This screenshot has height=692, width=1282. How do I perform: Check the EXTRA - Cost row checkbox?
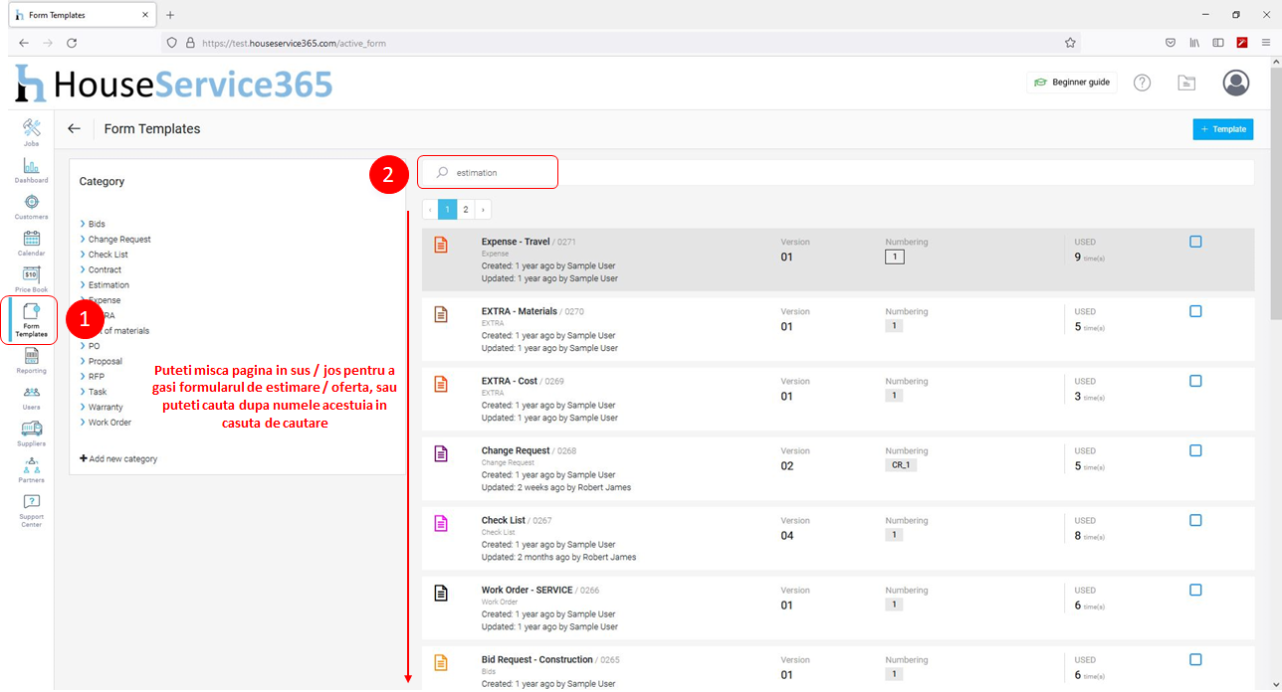(x=1195, y=381)
